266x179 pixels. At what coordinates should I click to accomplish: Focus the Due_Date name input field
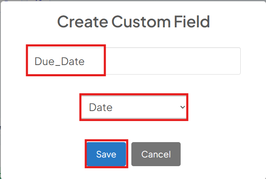(x=134, y=61)
